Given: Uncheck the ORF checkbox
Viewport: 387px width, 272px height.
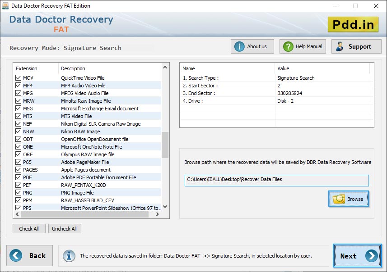Looking at the screenshot, I should click(18, 154).
